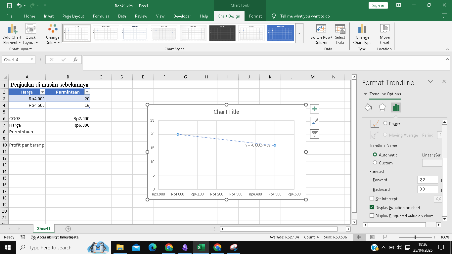The width and height of the screenshot is (452, 254).
Task: Close the Format Trendline pane
Action: (x=444, y=81)
